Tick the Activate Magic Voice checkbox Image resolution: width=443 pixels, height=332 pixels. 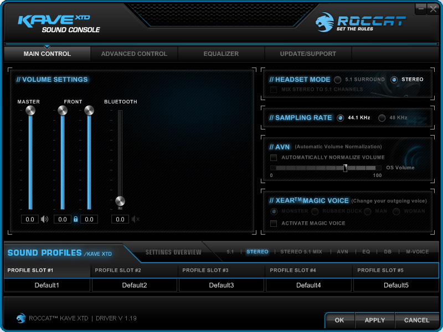coord(274,224)
